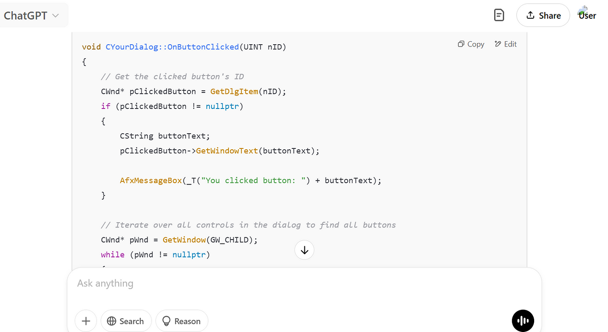Click GetDlgItem in the code
This screenshot has width=608, height=332.
pos(234,92)
